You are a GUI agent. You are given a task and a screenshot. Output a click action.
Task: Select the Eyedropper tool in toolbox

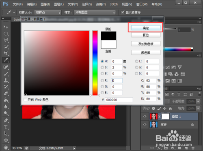click(x=6, y=60)
